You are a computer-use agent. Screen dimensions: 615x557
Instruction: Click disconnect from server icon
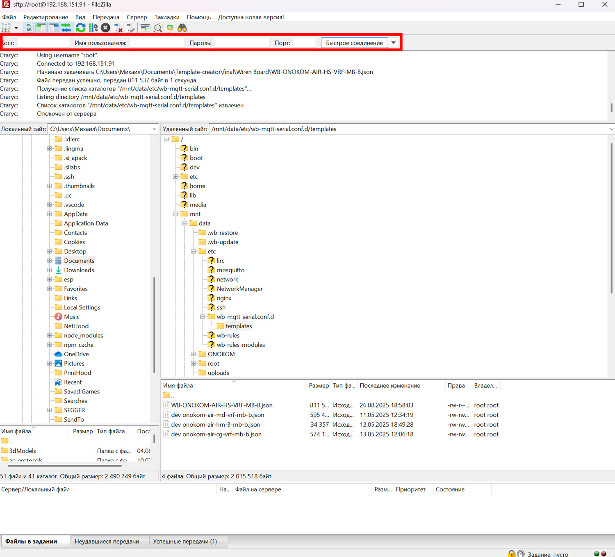pyautogui.click(x=118, y=28)
